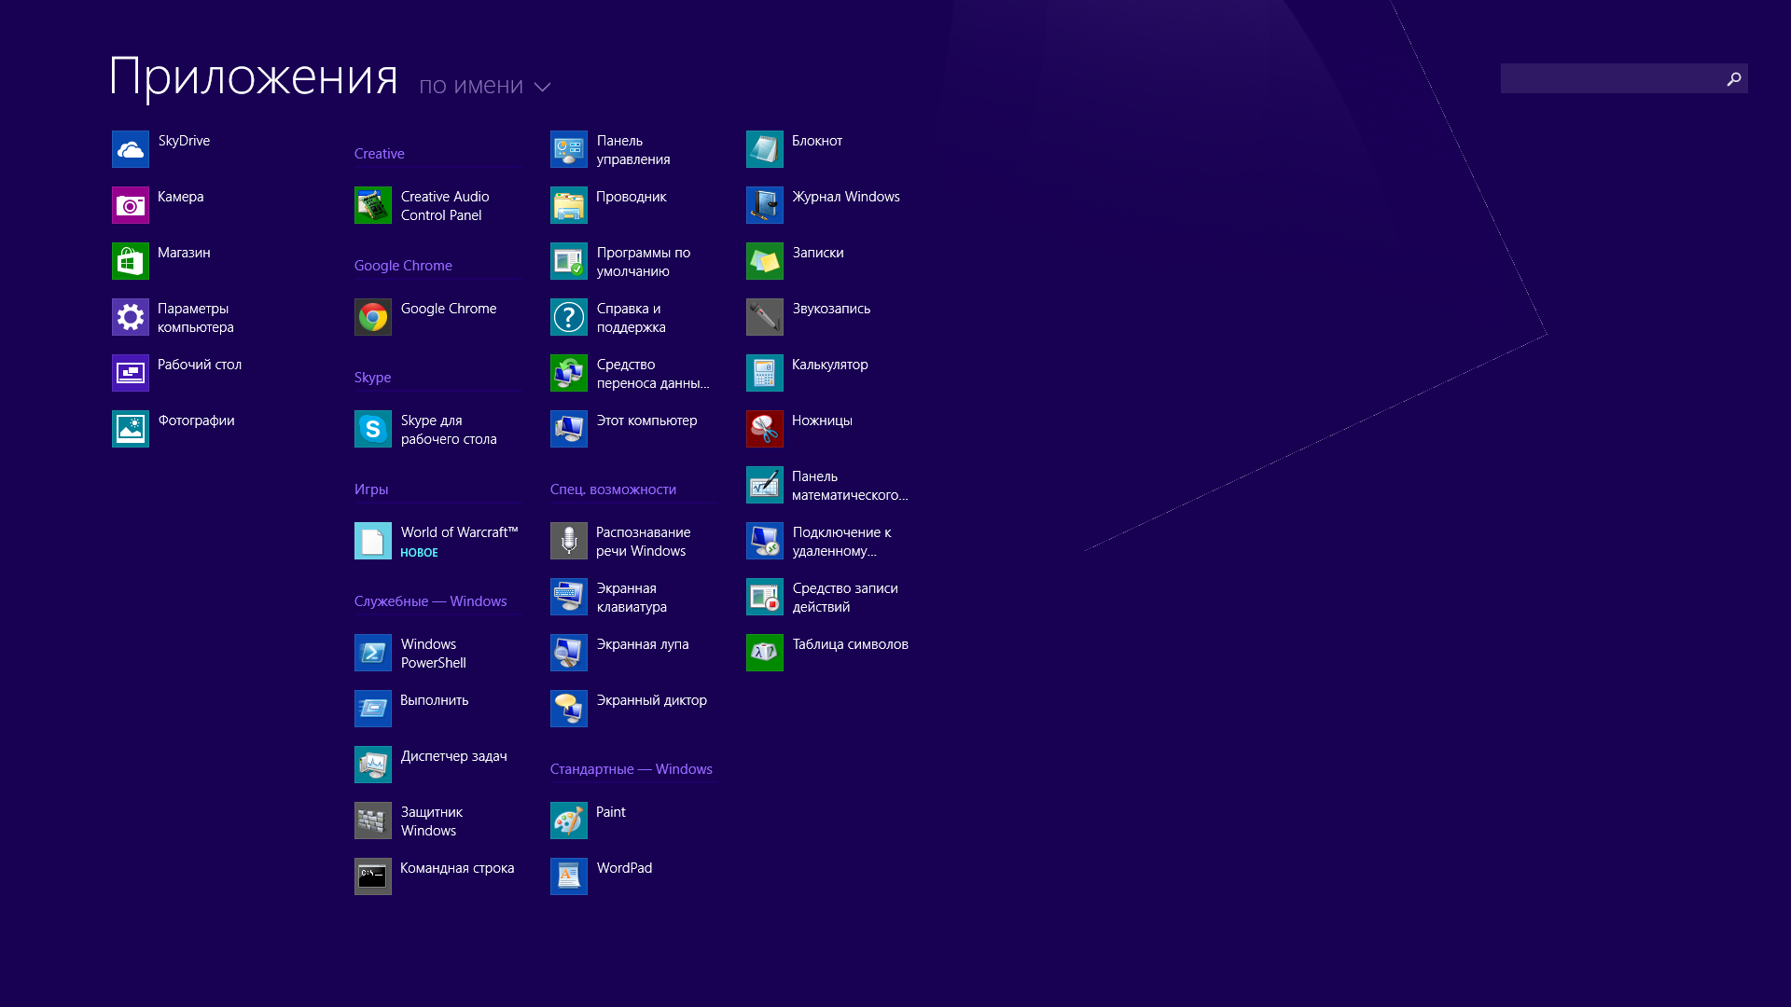Viewport: 1791px width, 1007px height.
Task: Click the 'Спец. возможности' category heading
Action: click(613, 490)
